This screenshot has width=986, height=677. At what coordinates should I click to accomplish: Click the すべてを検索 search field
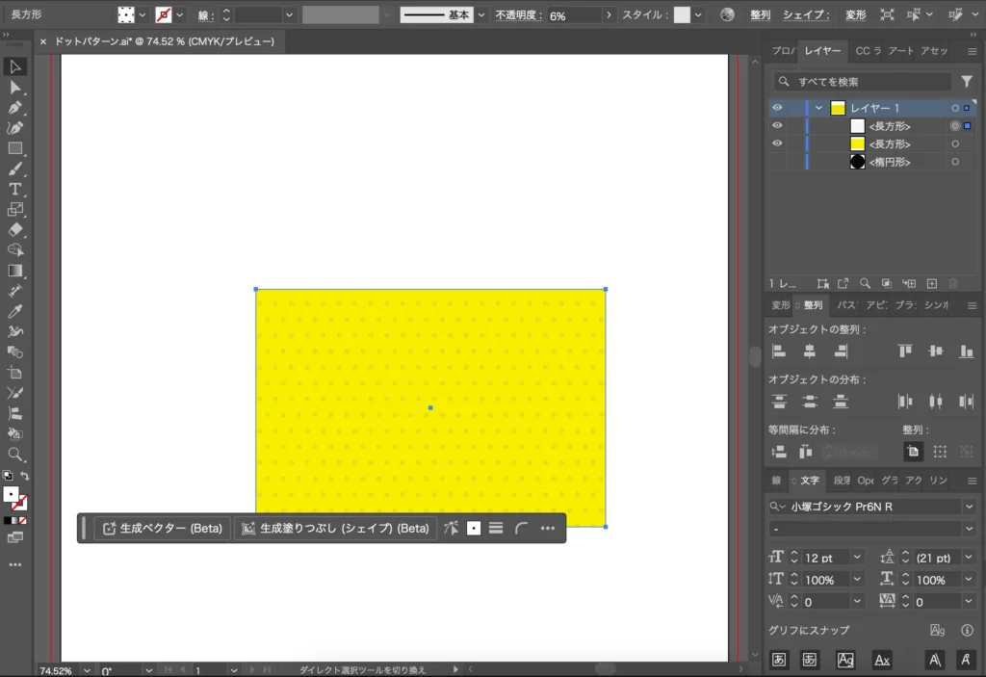click(862, 81)
